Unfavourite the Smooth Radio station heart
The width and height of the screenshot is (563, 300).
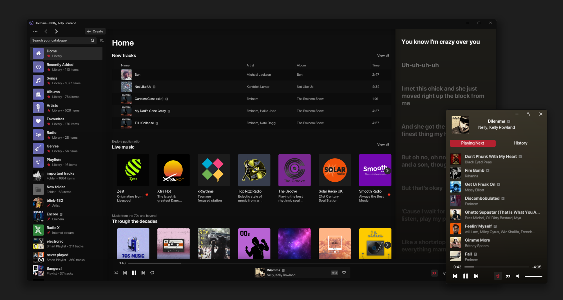[389, 195]
